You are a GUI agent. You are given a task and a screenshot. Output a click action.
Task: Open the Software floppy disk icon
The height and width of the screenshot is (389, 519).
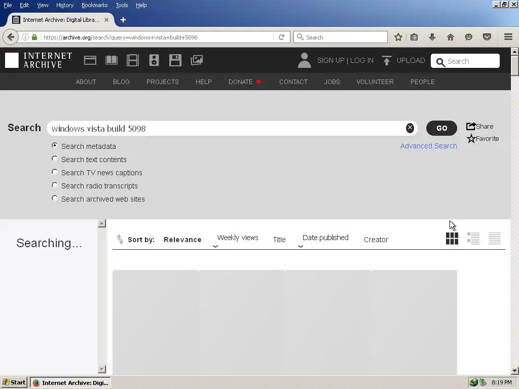175,60
